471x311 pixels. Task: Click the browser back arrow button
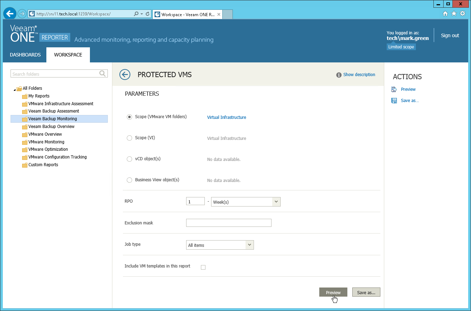click(10, 13)
